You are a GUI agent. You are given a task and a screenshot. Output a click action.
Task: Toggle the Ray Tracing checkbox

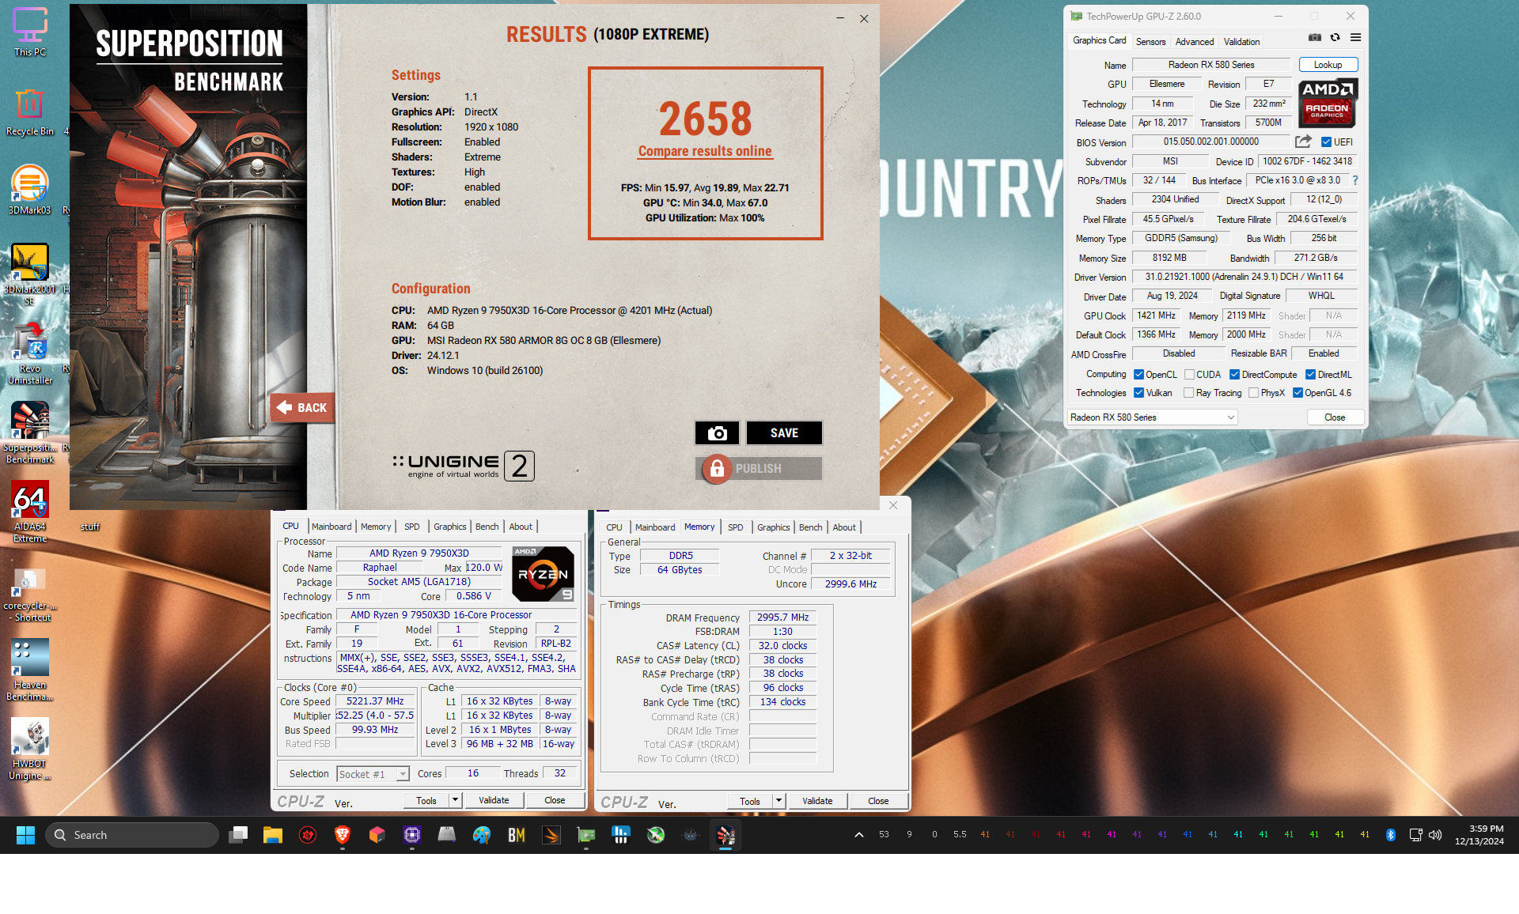pos(1188,393)
